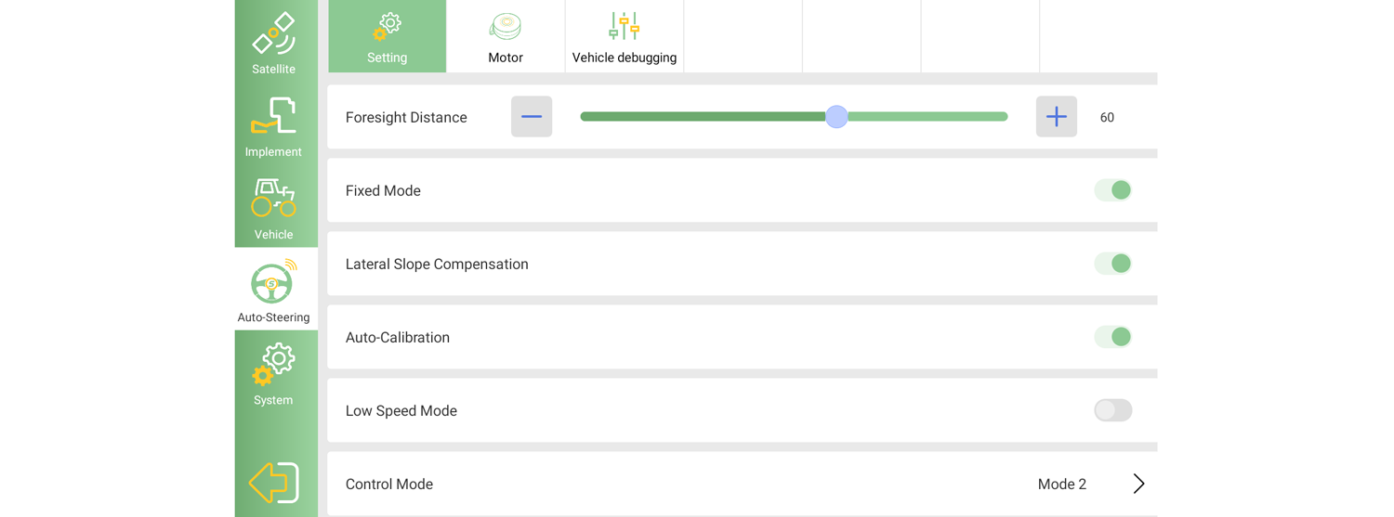Viewport: 1394px width, 517px height.
Task: Click the yellow back exit arrow
Action: coord(274,483)
